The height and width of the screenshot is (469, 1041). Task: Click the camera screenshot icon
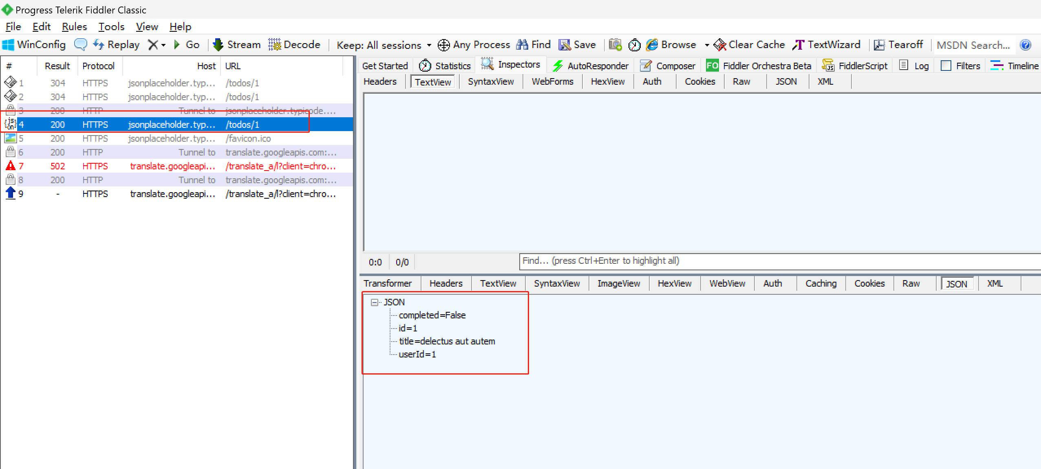[x=615, y=45]
